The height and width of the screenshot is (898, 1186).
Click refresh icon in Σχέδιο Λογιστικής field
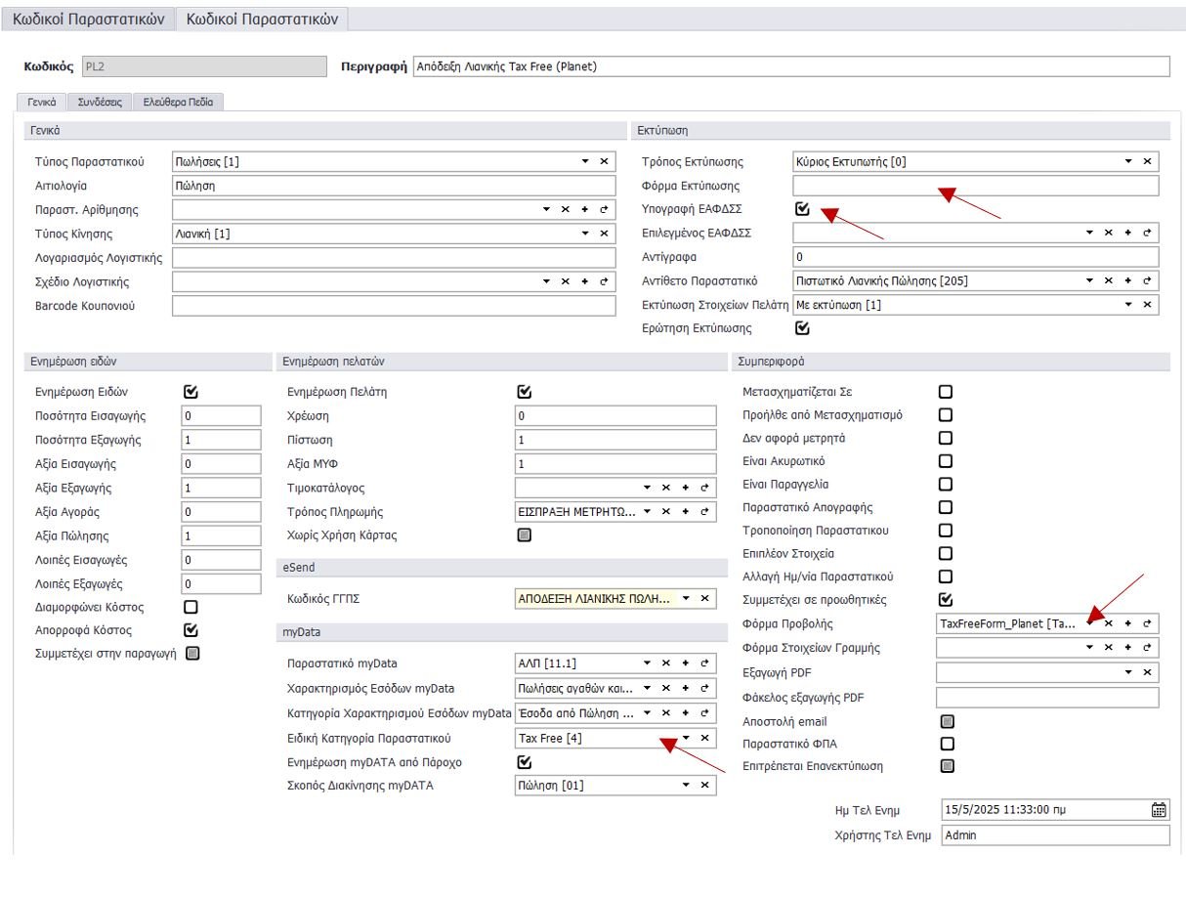pyautogui.click(x=604, y=281)
